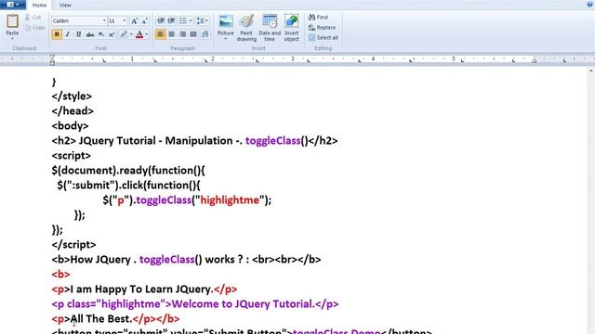Click 'All The Best.' text
Viewport: 595px width, 334px height.
tap(101, 319)
